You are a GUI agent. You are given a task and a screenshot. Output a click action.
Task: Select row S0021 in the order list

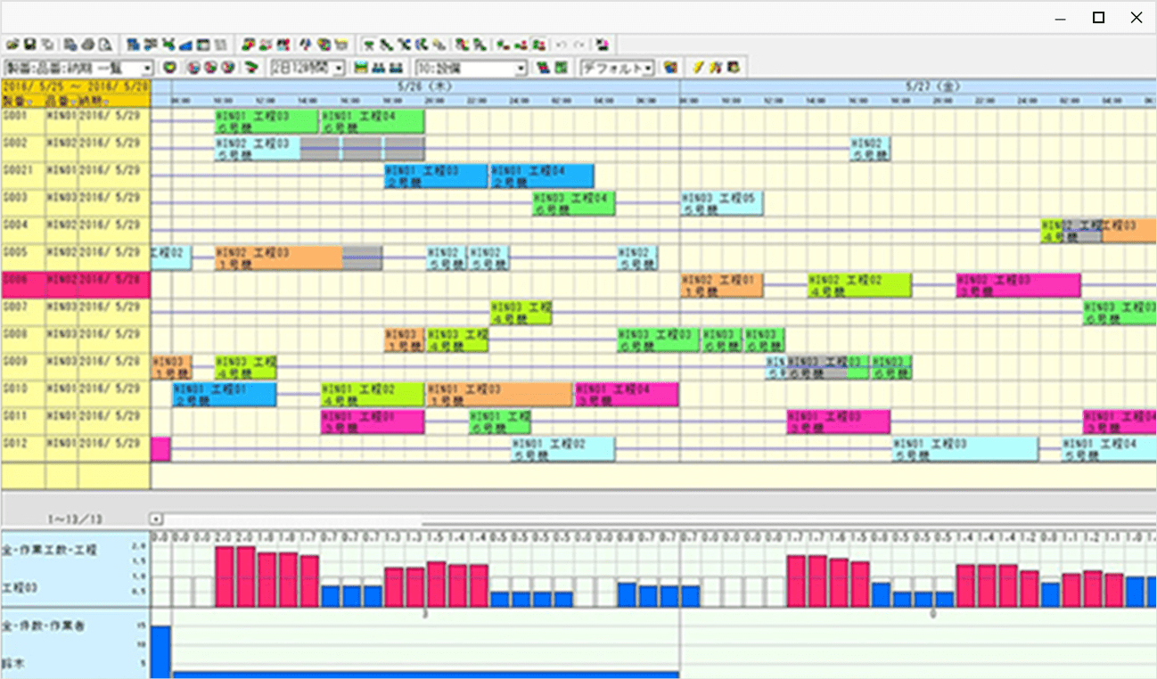(76, 176)
